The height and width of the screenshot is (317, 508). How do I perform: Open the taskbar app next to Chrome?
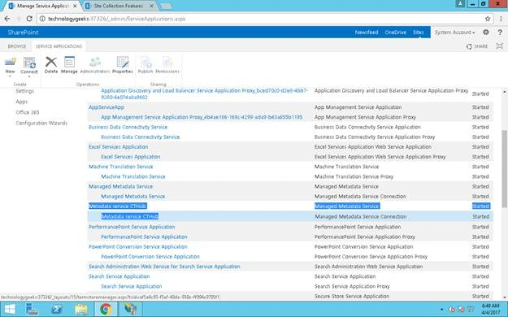[130, 309]
